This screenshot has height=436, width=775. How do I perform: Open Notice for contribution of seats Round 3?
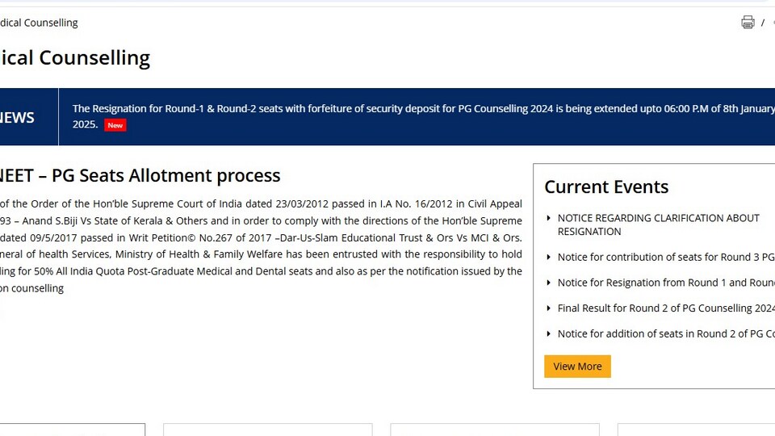coord(666,257)
